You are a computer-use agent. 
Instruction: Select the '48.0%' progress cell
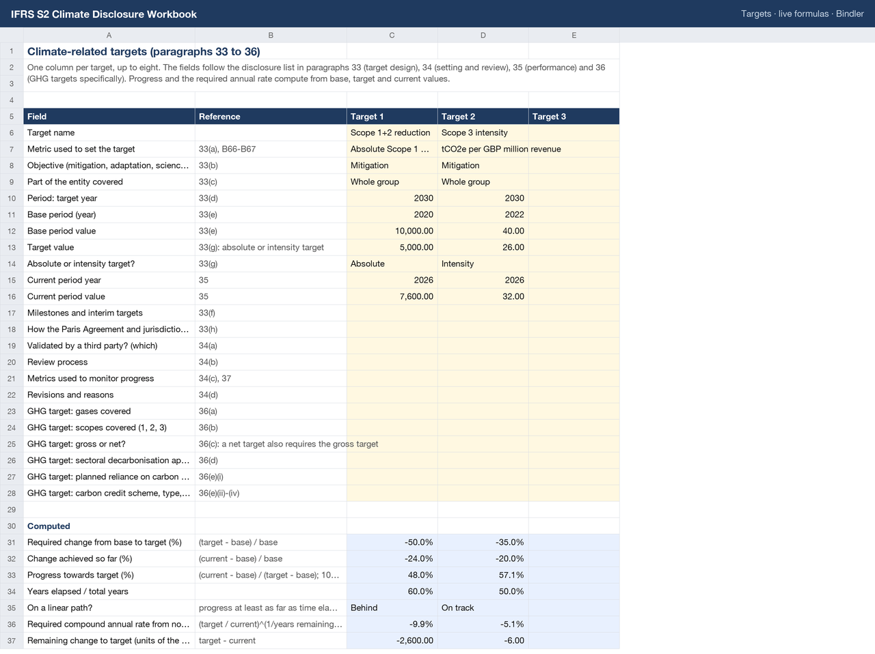392,575
